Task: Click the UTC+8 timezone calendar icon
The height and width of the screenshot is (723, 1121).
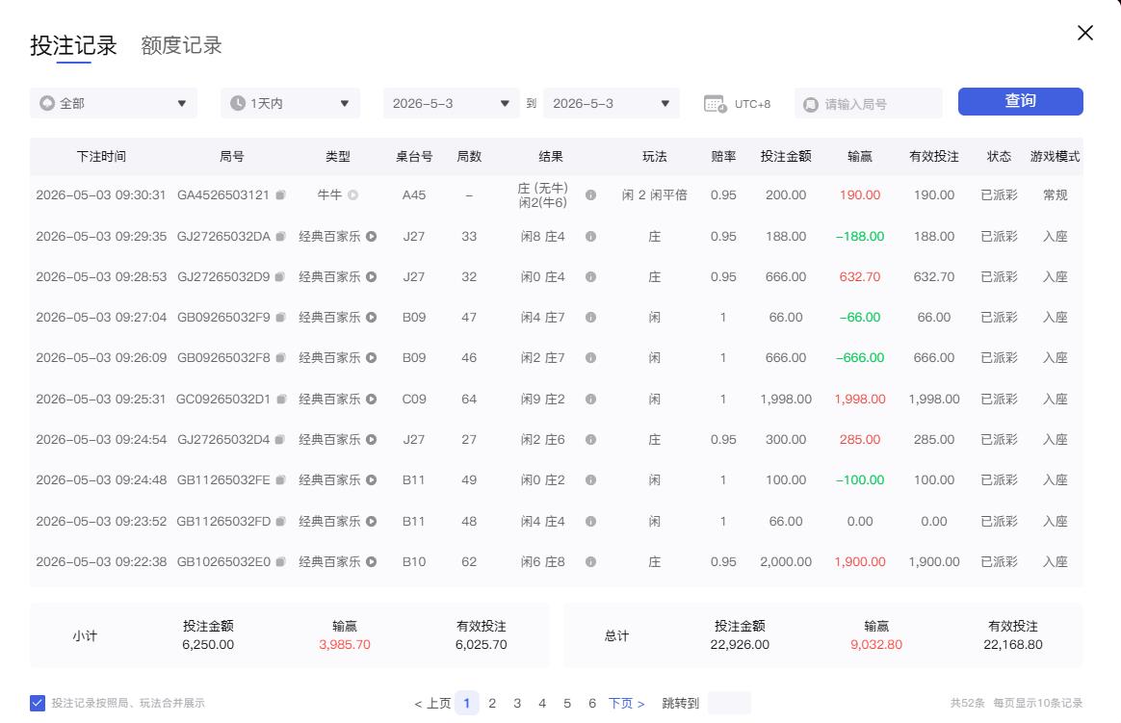Action: [x=715, y=104]
